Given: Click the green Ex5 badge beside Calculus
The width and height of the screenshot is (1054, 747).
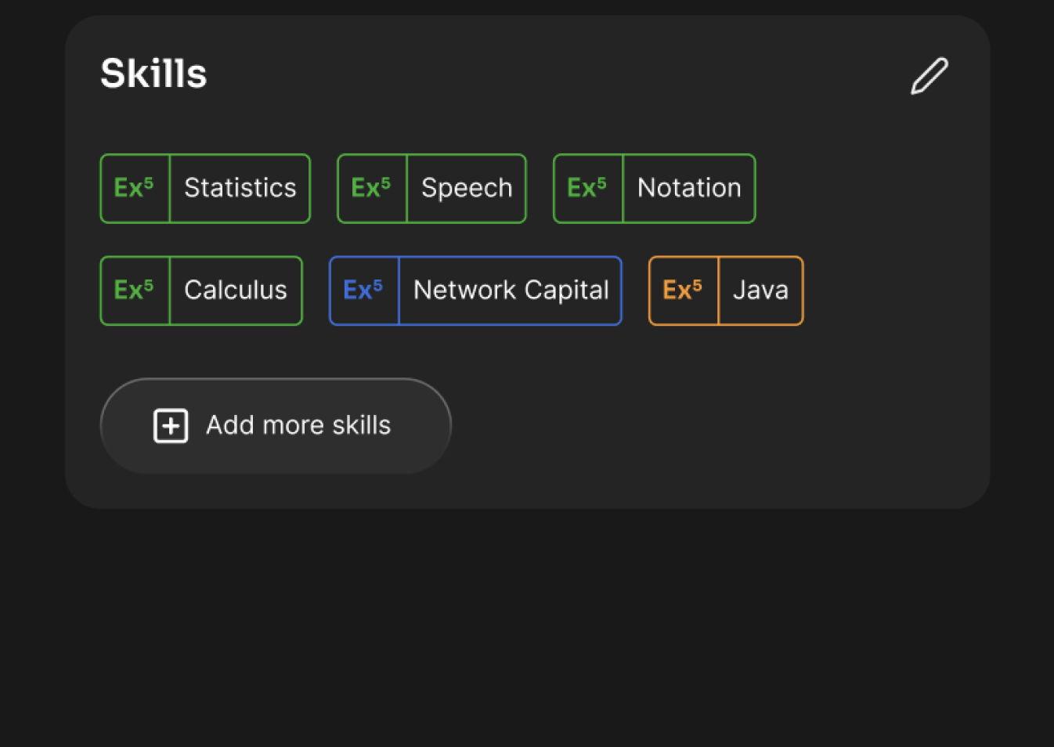Looking at the screenshot, I should pyautogui.click(x=134, y=290).
